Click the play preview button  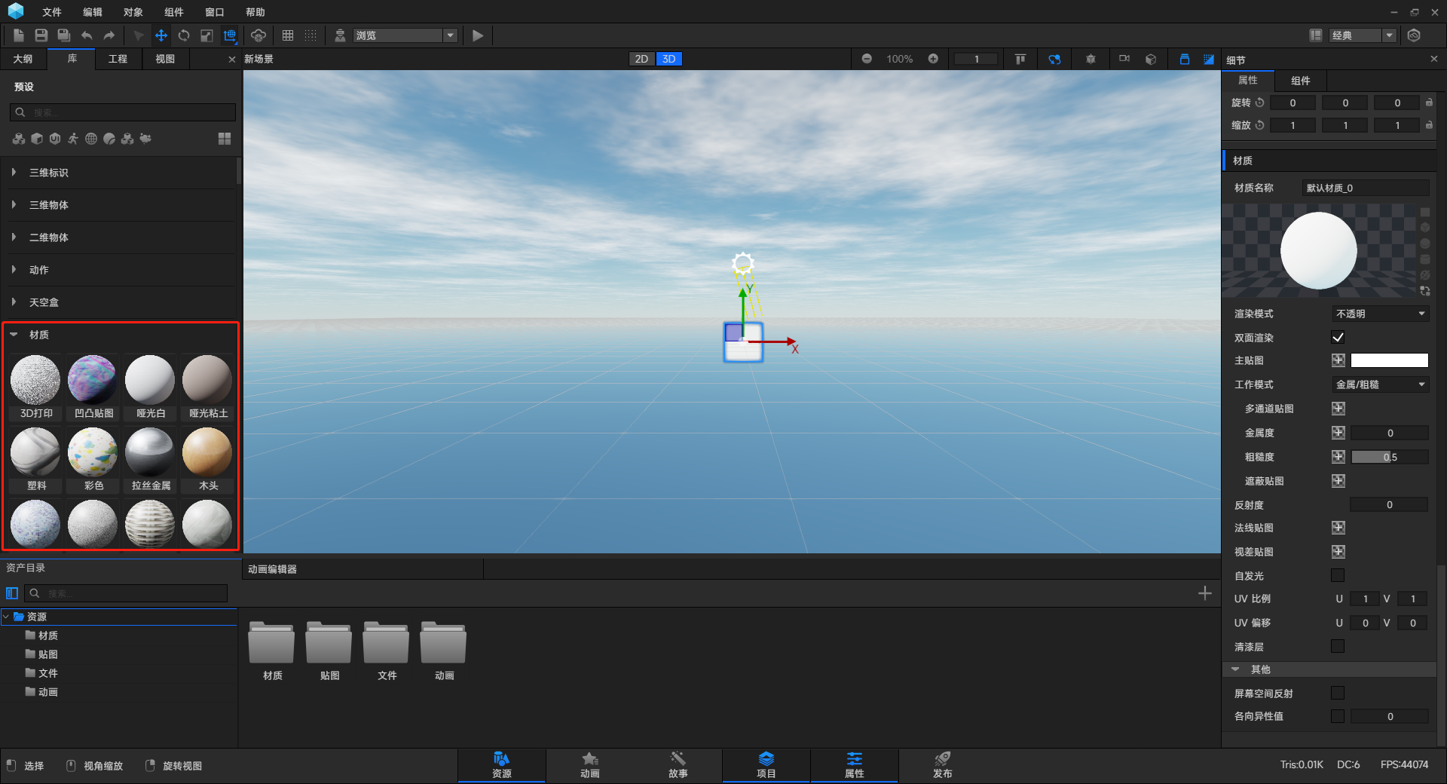(x=478, y=35)
